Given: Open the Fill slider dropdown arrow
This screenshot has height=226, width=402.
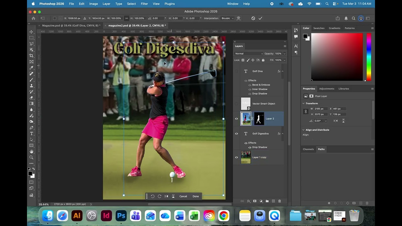Looking at the screenshot, I should [285, 60].
